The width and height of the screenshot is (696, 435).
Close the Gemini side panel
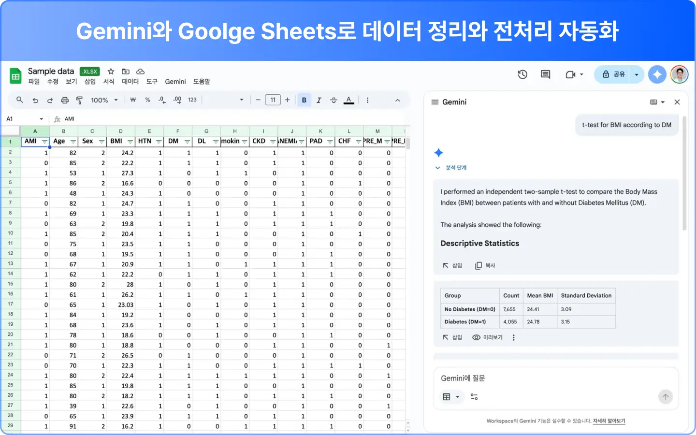tap(677, 102)
